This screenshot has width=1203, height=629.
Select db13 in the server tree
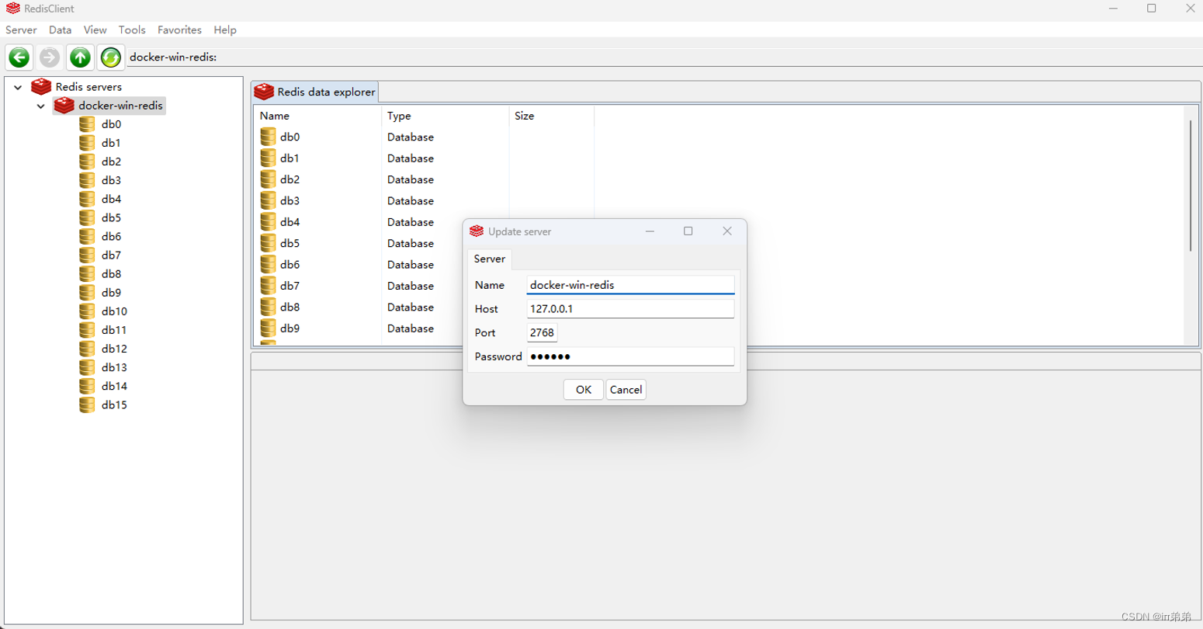pyautogui.click(x=114, y=367)
